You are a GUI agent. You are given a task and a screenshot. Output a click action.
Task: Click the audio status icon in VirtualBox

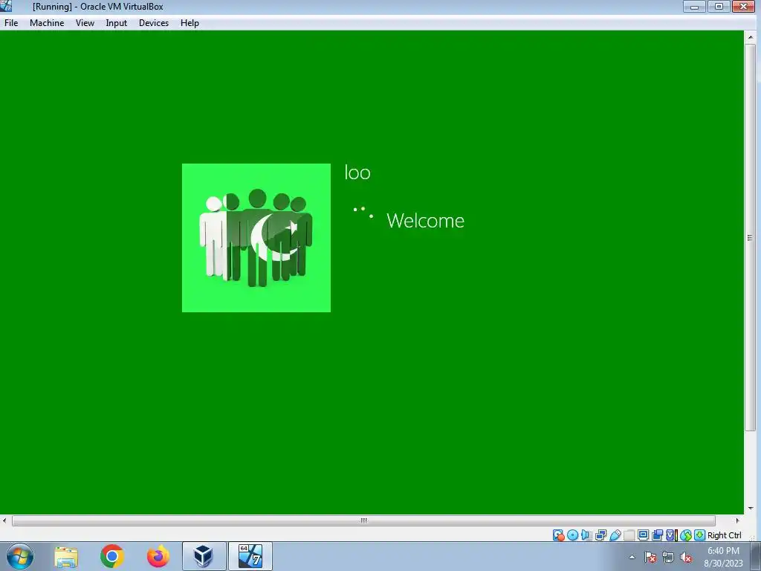pyautogui.click(x=586, y=535)
